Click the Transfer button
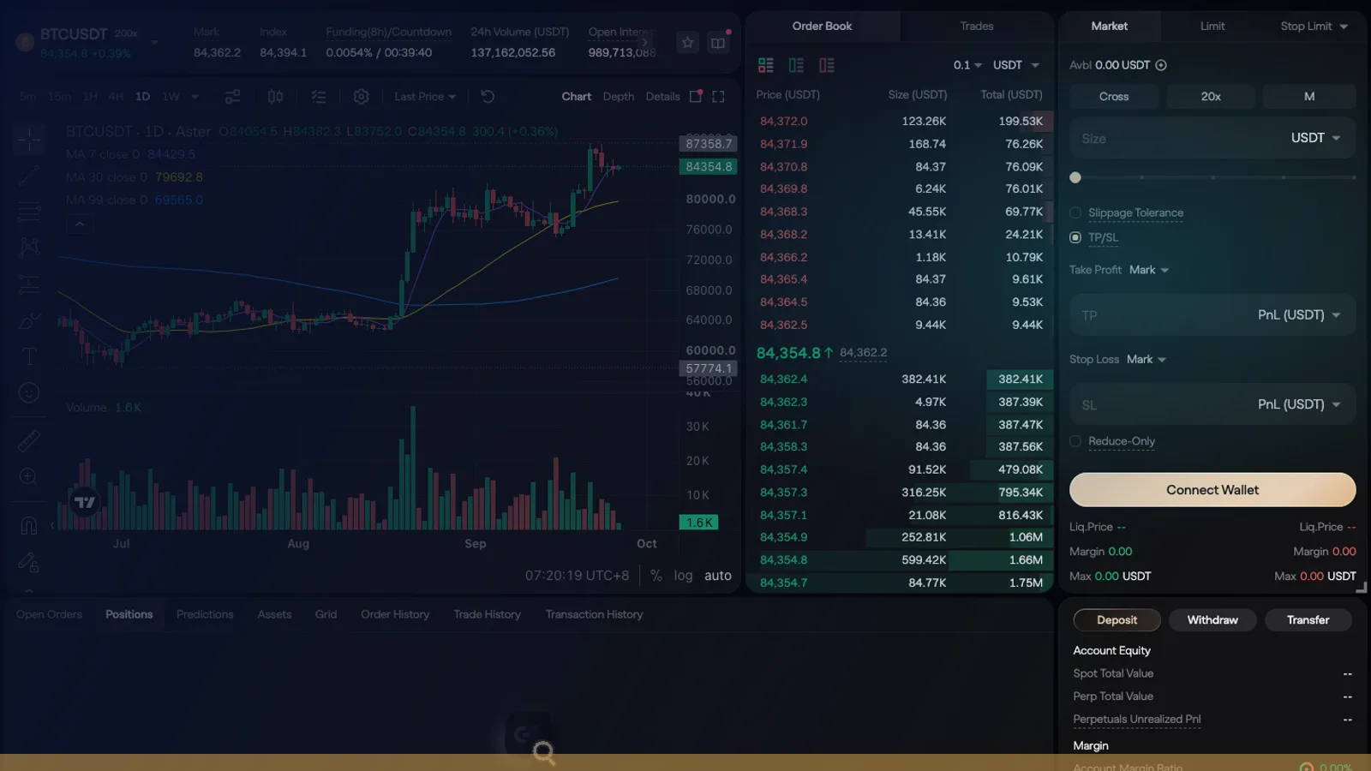 click(x=1308, y=620)
